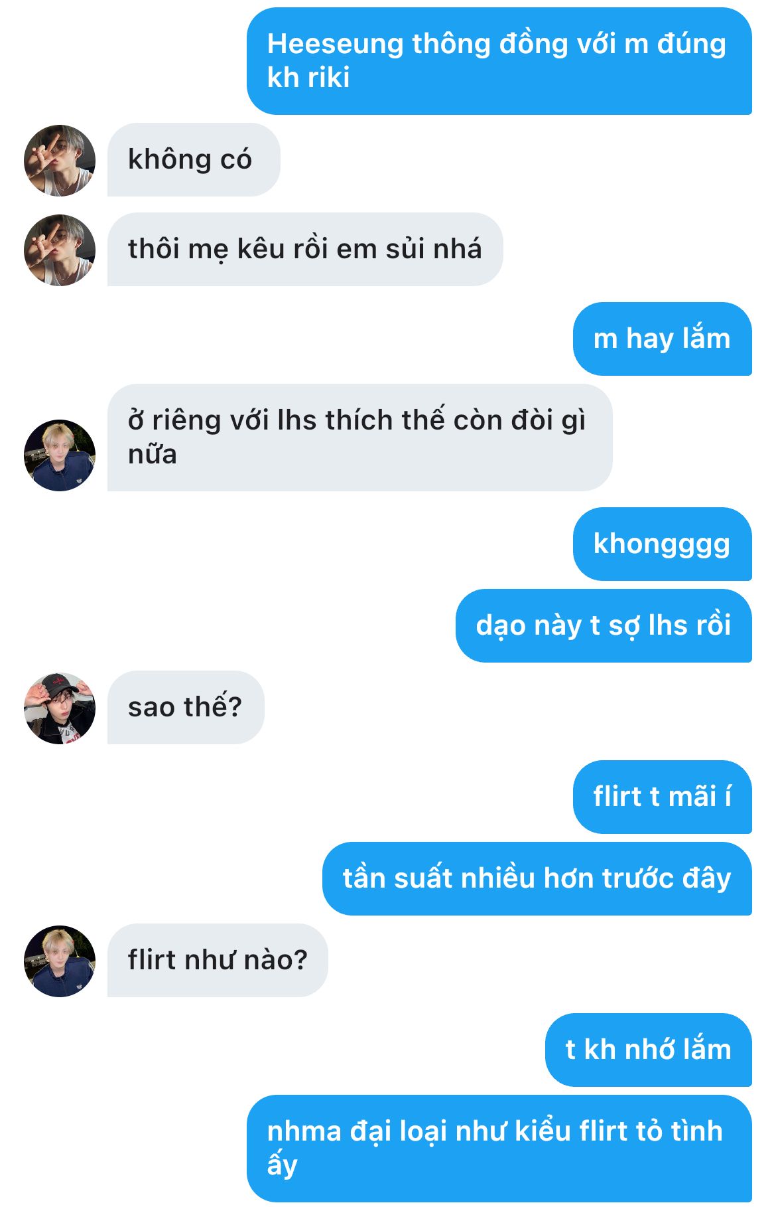Click the avatar beside "không có" message
This screenshot has width=776, height=1207.
click(x=60, y=161)
